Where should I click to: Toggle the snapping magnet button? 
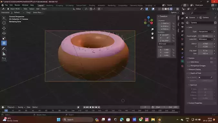pos(91,9)
